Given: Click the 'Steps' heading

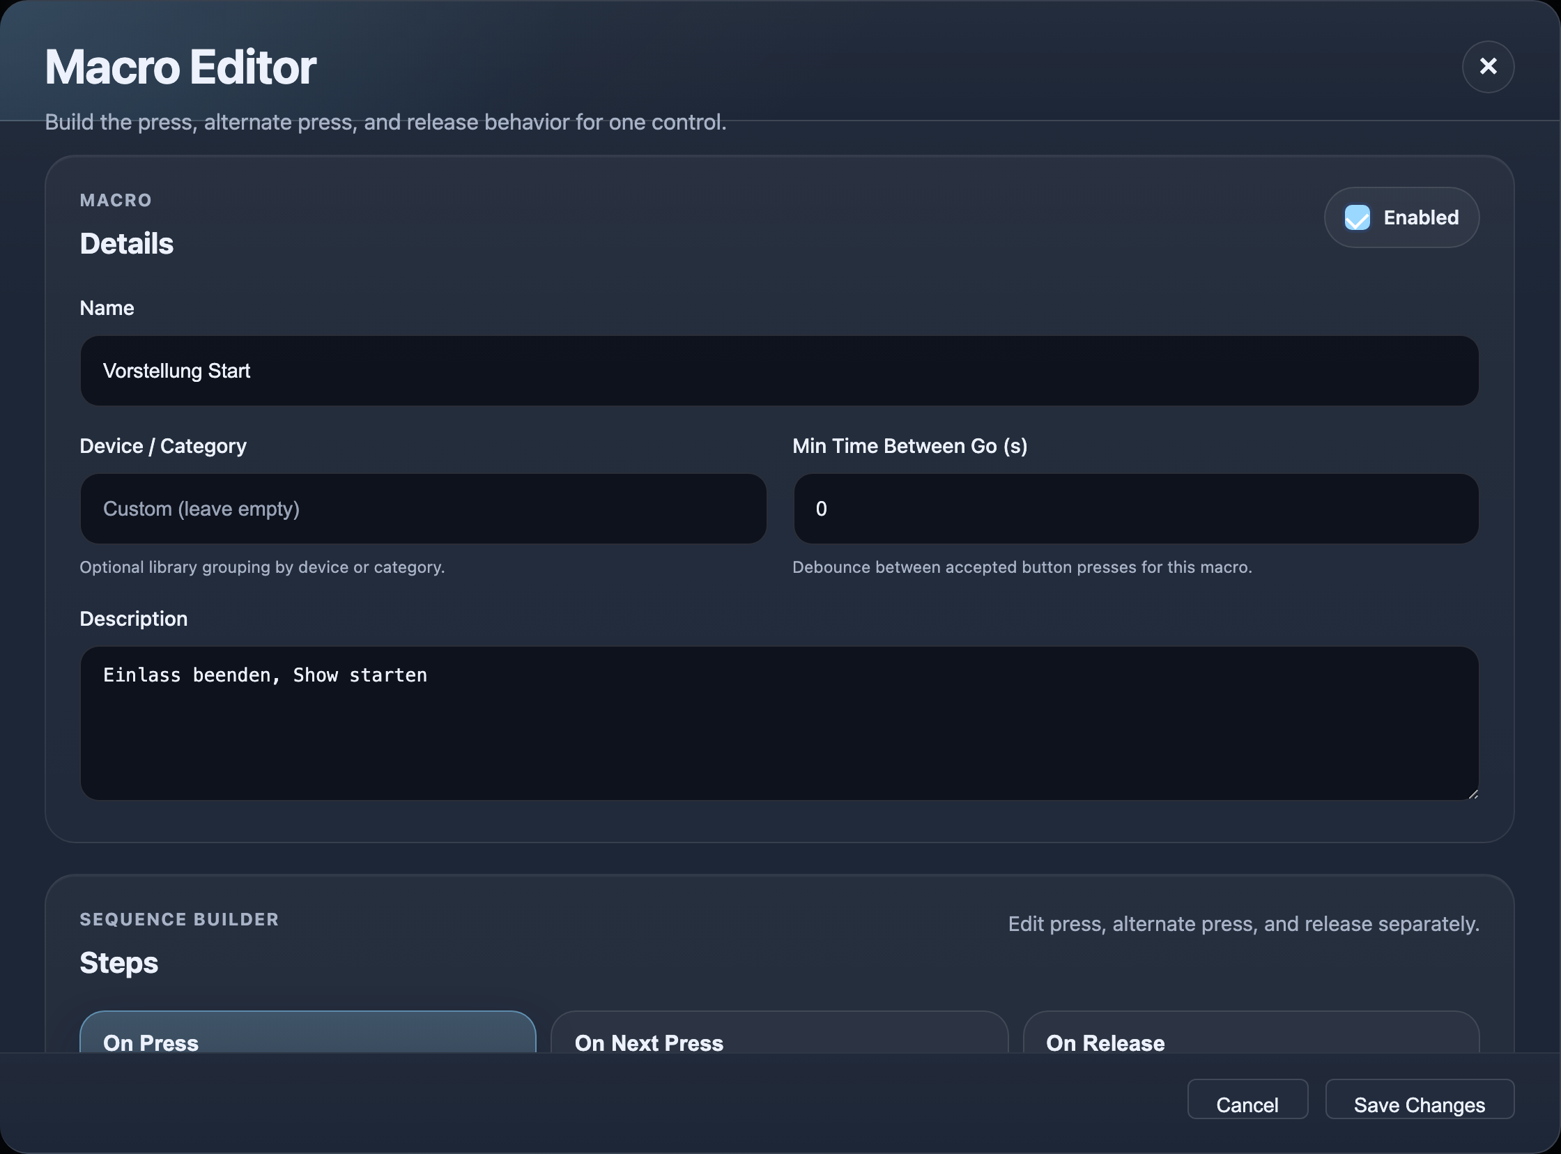Looking at the screenshot, I should tap(118, 962).
